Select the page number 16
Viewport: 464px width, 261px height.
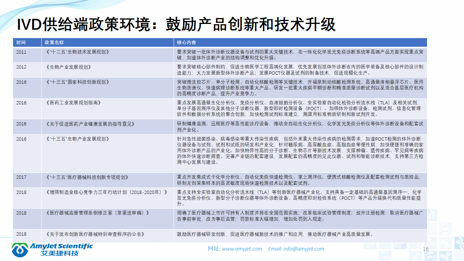[426, 249]
